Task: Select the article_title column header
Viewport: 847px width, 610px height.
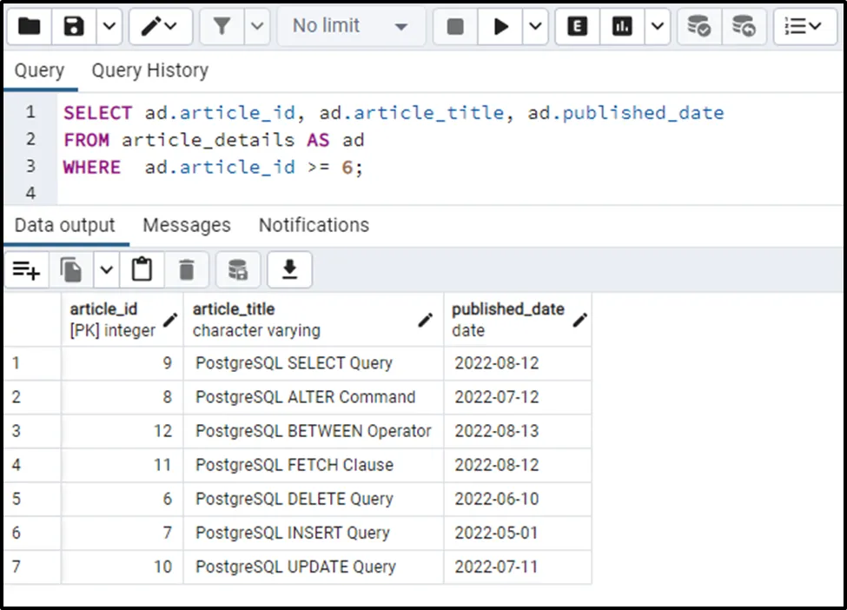Action: point(314,319)
